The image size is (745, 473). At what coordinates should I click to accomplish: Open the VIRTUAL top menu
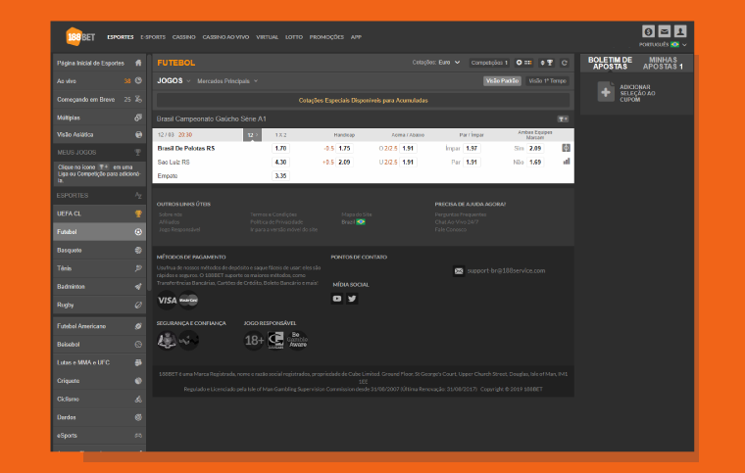click(x=267, y=37)
